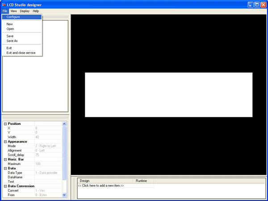Choose Configure from the File menu
Image resolution: width=268 pixels, height=201 pixels.
(x=22, y=17)
